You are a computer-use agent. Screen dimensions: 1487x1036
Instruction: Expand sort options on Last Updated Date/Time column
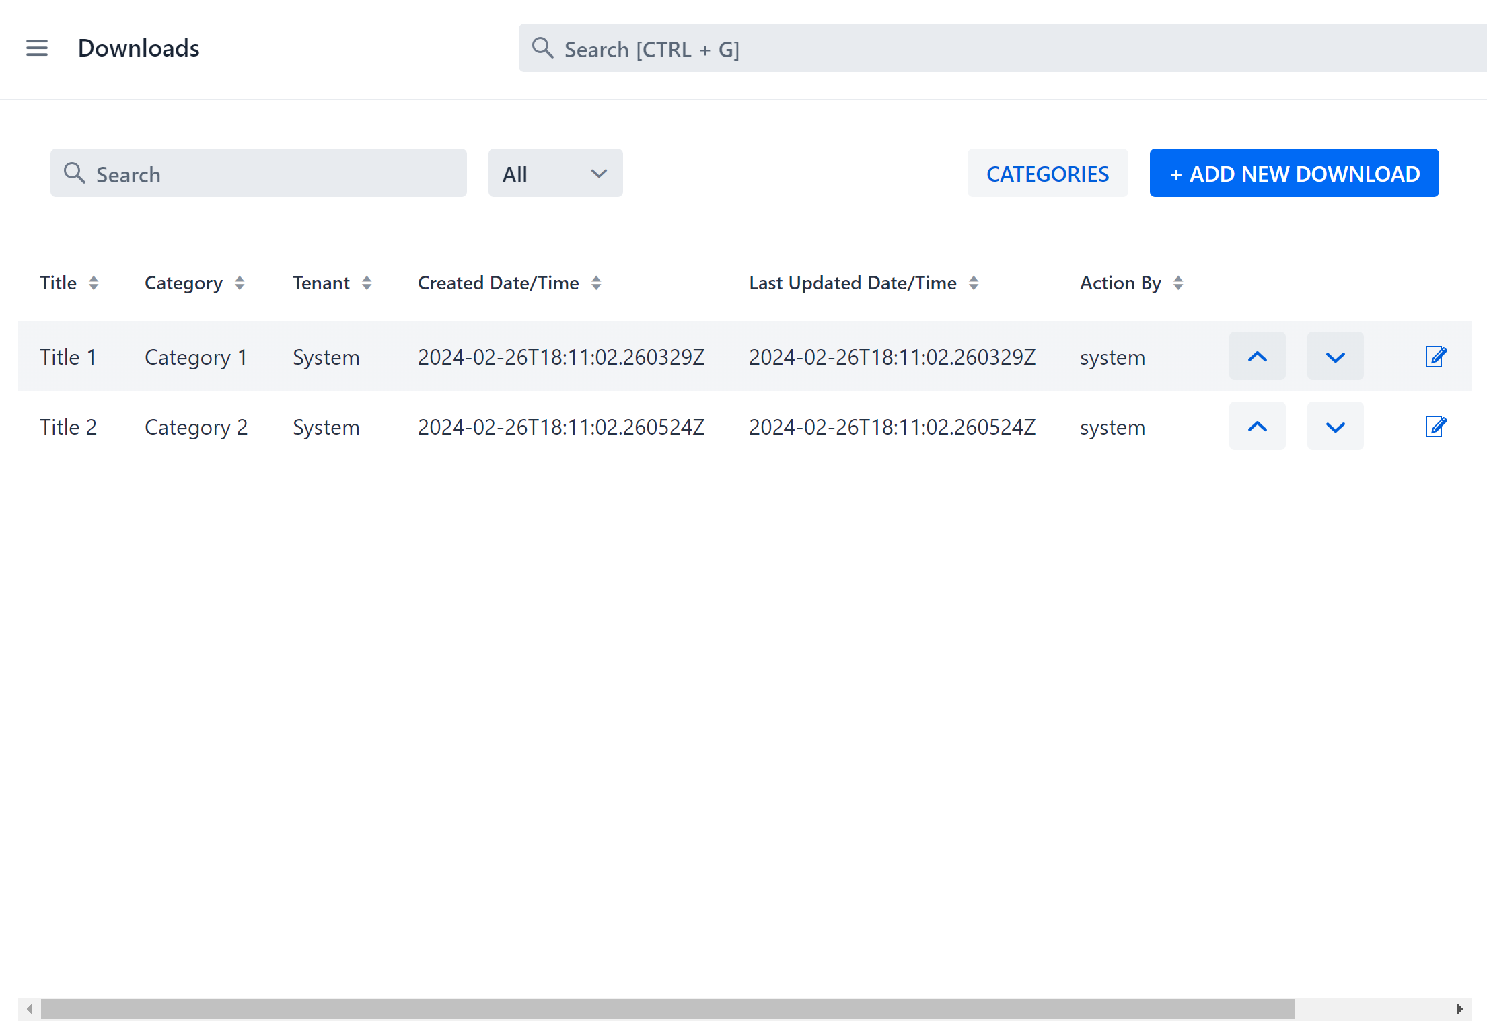(x=974, y=283)
